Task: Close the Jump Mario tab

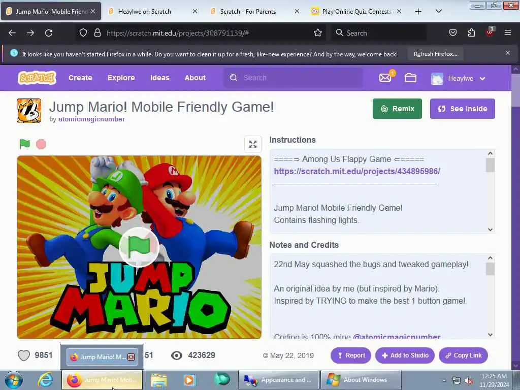Action: (x=93, y=11)
